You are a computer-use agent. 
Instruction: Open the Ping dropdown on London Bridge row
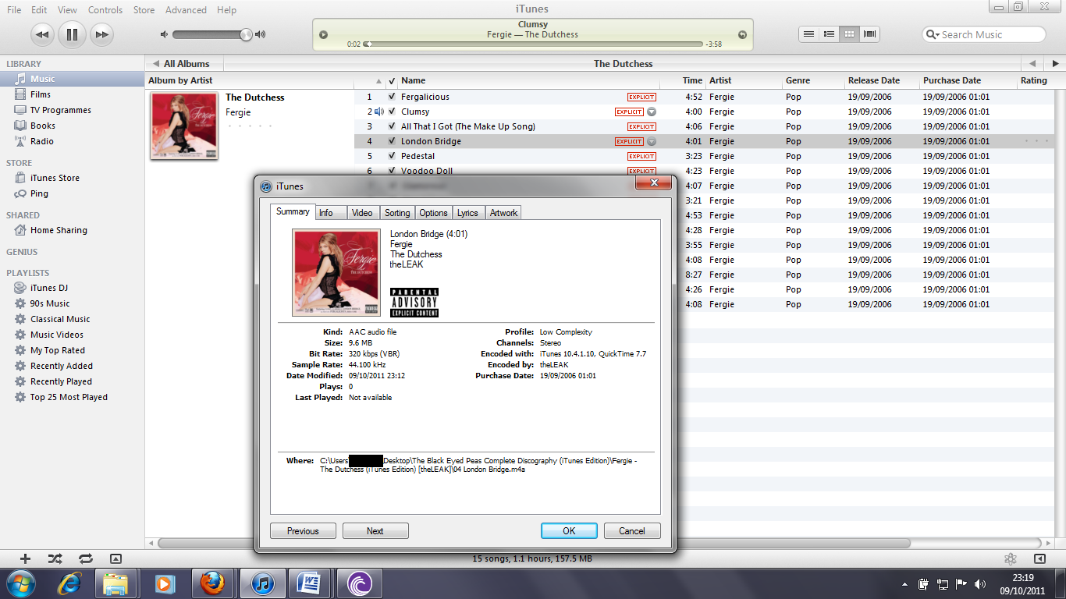click(652, 141)
